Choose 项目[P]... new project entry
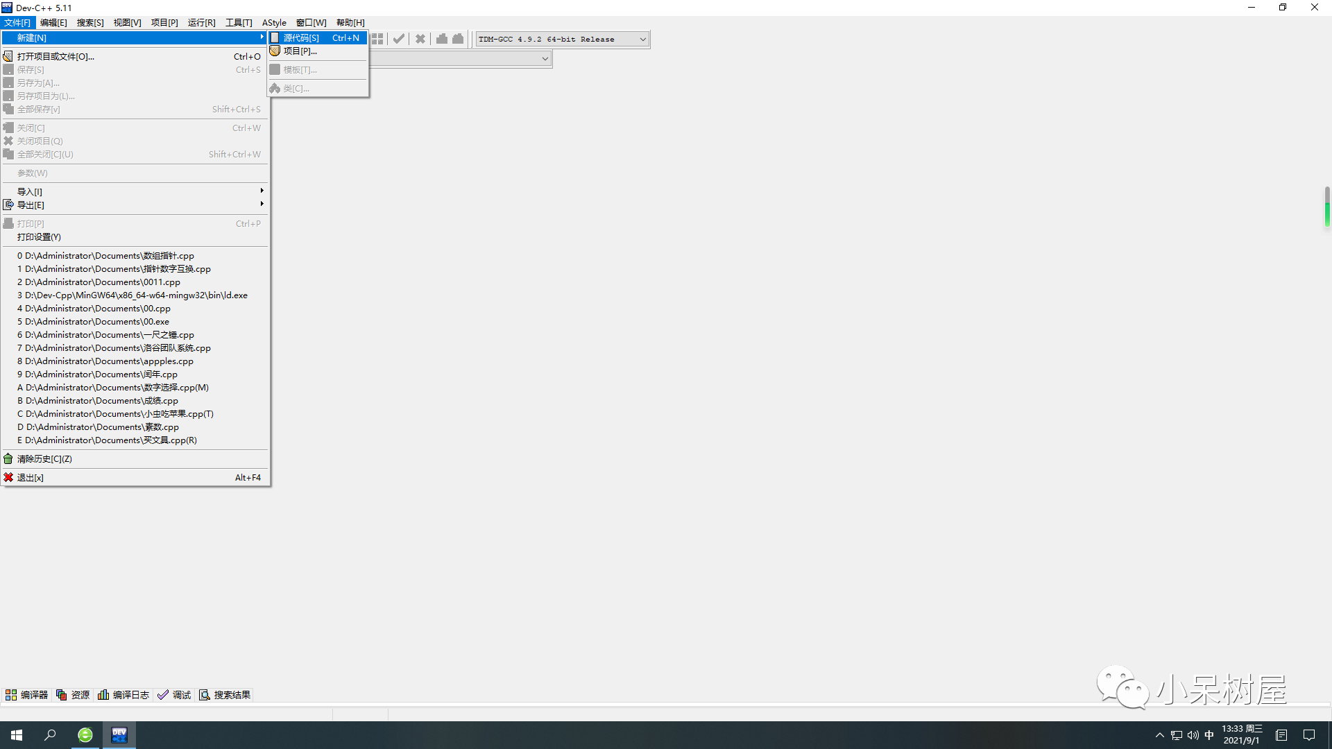This screenshot has height=749, width=1332. pyautogui.click(x=300, y=51)
